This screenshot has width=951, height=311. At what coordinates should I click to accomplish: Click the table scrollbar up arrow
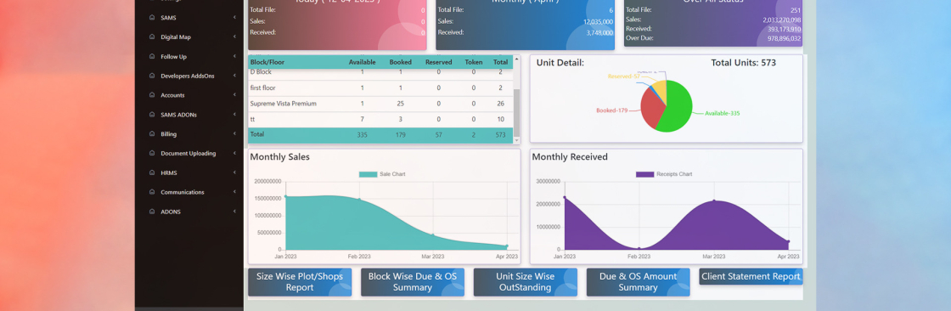[x=517, y=59]
